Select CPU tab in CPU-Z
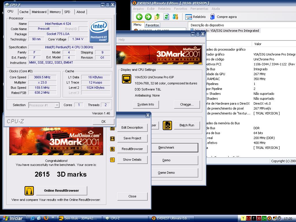Viewport: 296px width, 222px height. (x=10, y=11)
